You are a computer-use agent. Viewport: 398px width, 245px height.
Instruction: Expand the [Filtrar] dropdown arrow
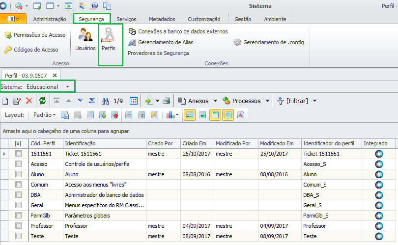(x=315, y=101)
